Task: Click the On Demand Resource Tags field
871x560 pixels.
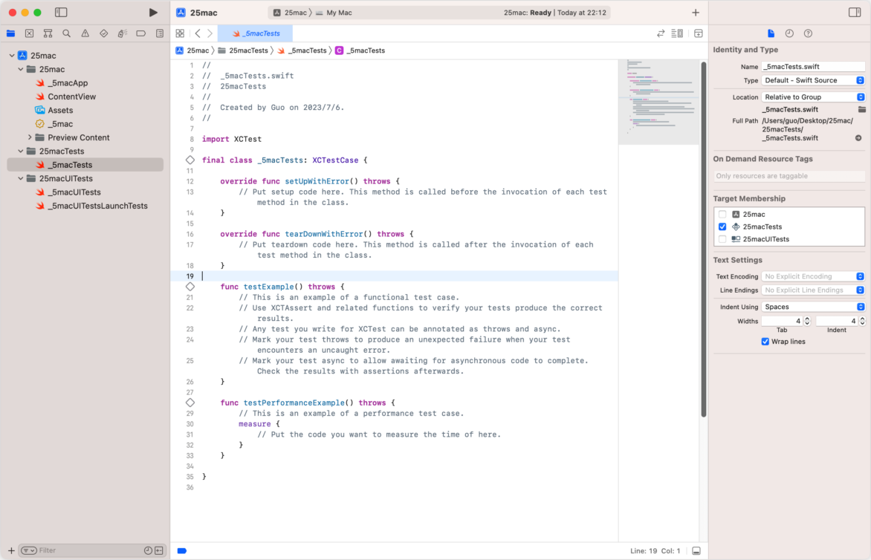Action: click(789, 176)
